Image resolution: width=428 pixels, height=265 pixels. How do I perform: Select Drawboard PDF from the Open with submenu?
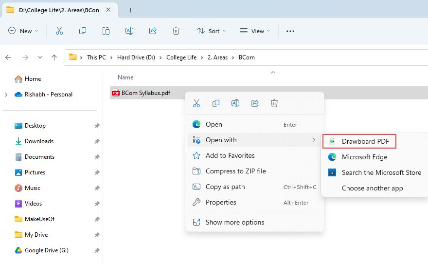pos(365,141)
